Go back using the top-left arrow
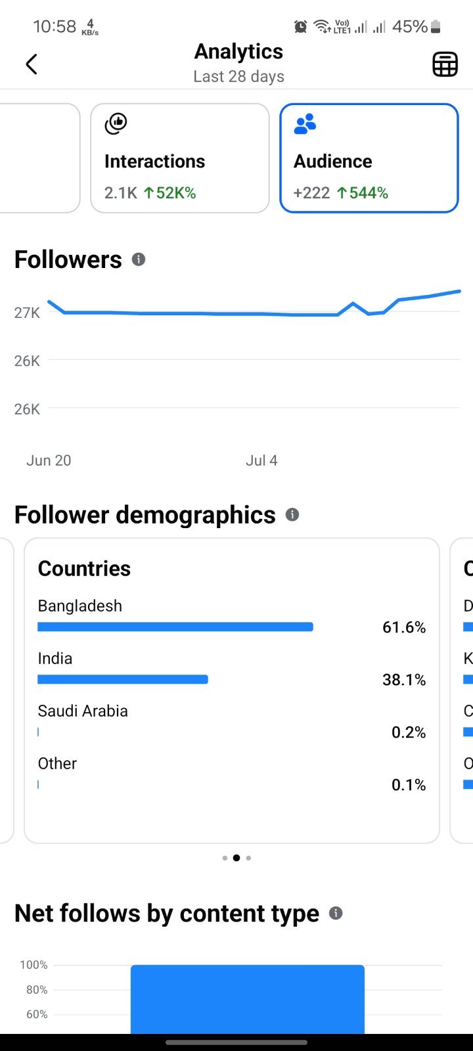 click(32, 64)
